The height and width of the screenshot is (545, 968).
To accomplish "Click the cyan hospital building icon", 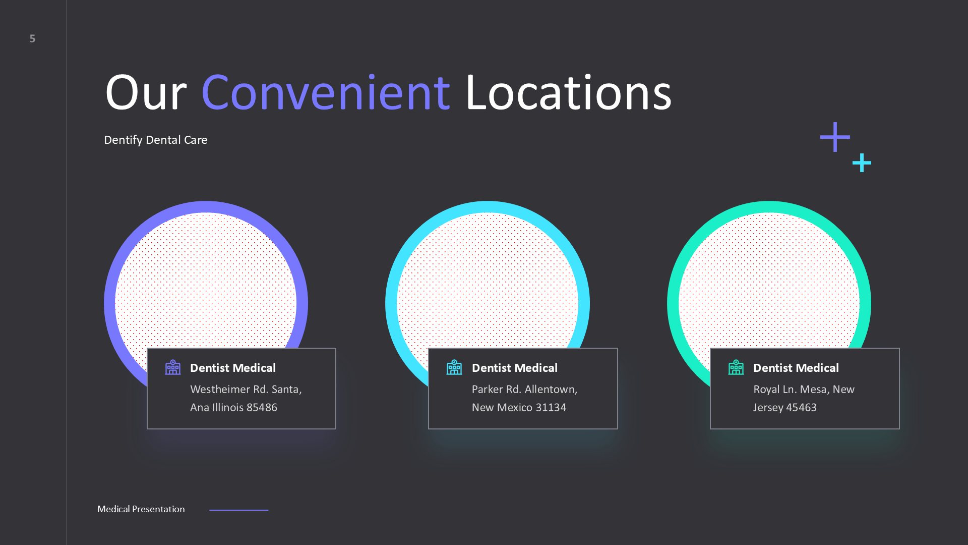I will 454,367.
